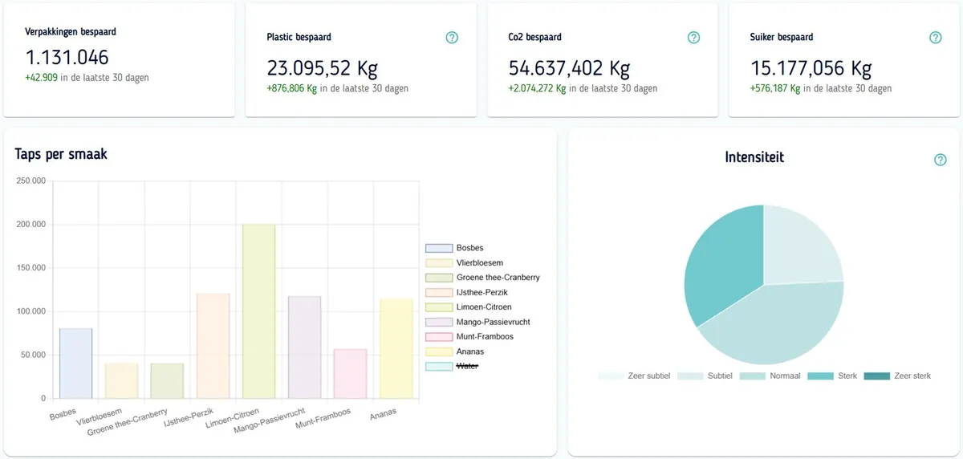The width and height of the screenshot is (963, 459).
Task: Click the +576,187 Kg growth figure
Action: click(775, 88)
